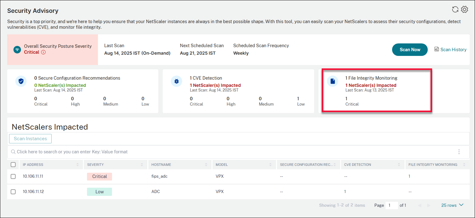Sort by Severity column arrows
Screen dimensions: 475x218
pyautogui.click(x=142, y=165)
